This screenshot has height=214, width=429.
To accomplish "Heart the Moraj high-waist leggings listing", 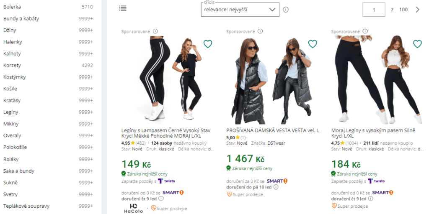I will click(417, 44).
